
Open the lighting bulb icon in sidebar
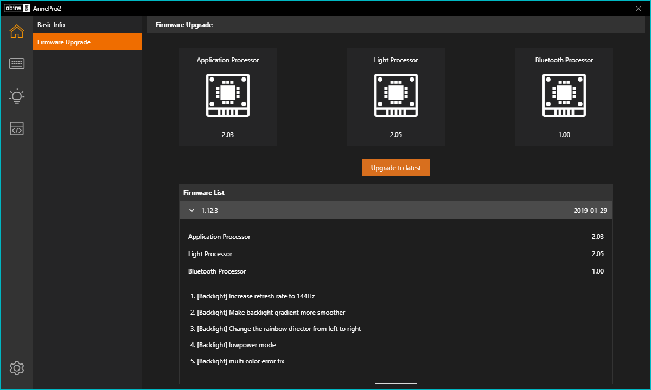pyautogui.click(x=17, y=96)
